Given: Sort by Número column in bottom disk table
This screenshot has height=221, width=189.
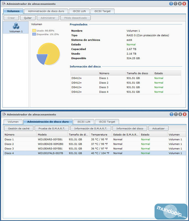Looking at the screenshot, I should point(20,135).
